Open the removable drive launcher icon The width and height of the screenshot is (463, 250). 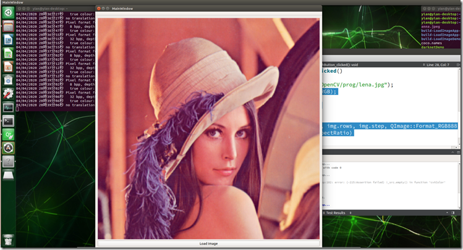[8, 175]
